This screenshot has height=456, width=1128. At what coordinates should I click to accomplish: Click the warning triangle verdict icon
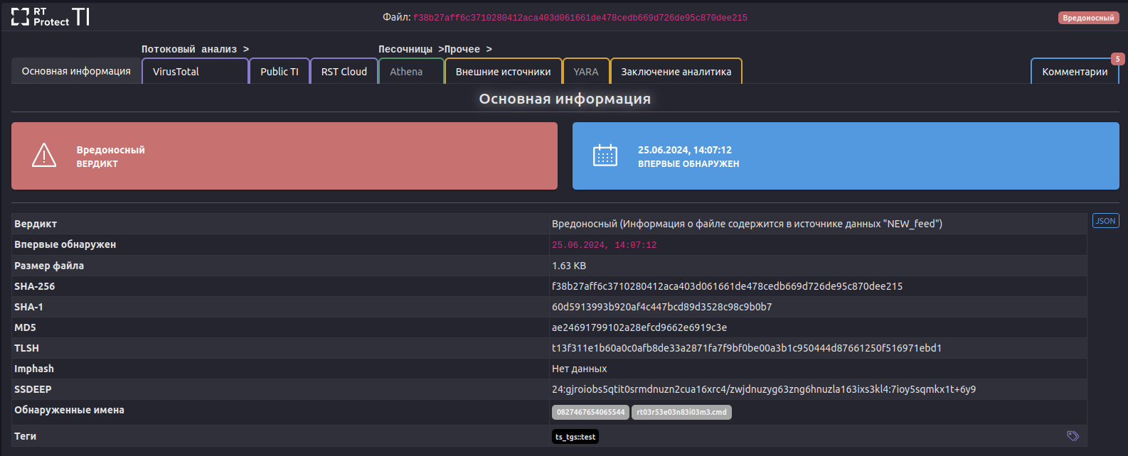point(44,155)
